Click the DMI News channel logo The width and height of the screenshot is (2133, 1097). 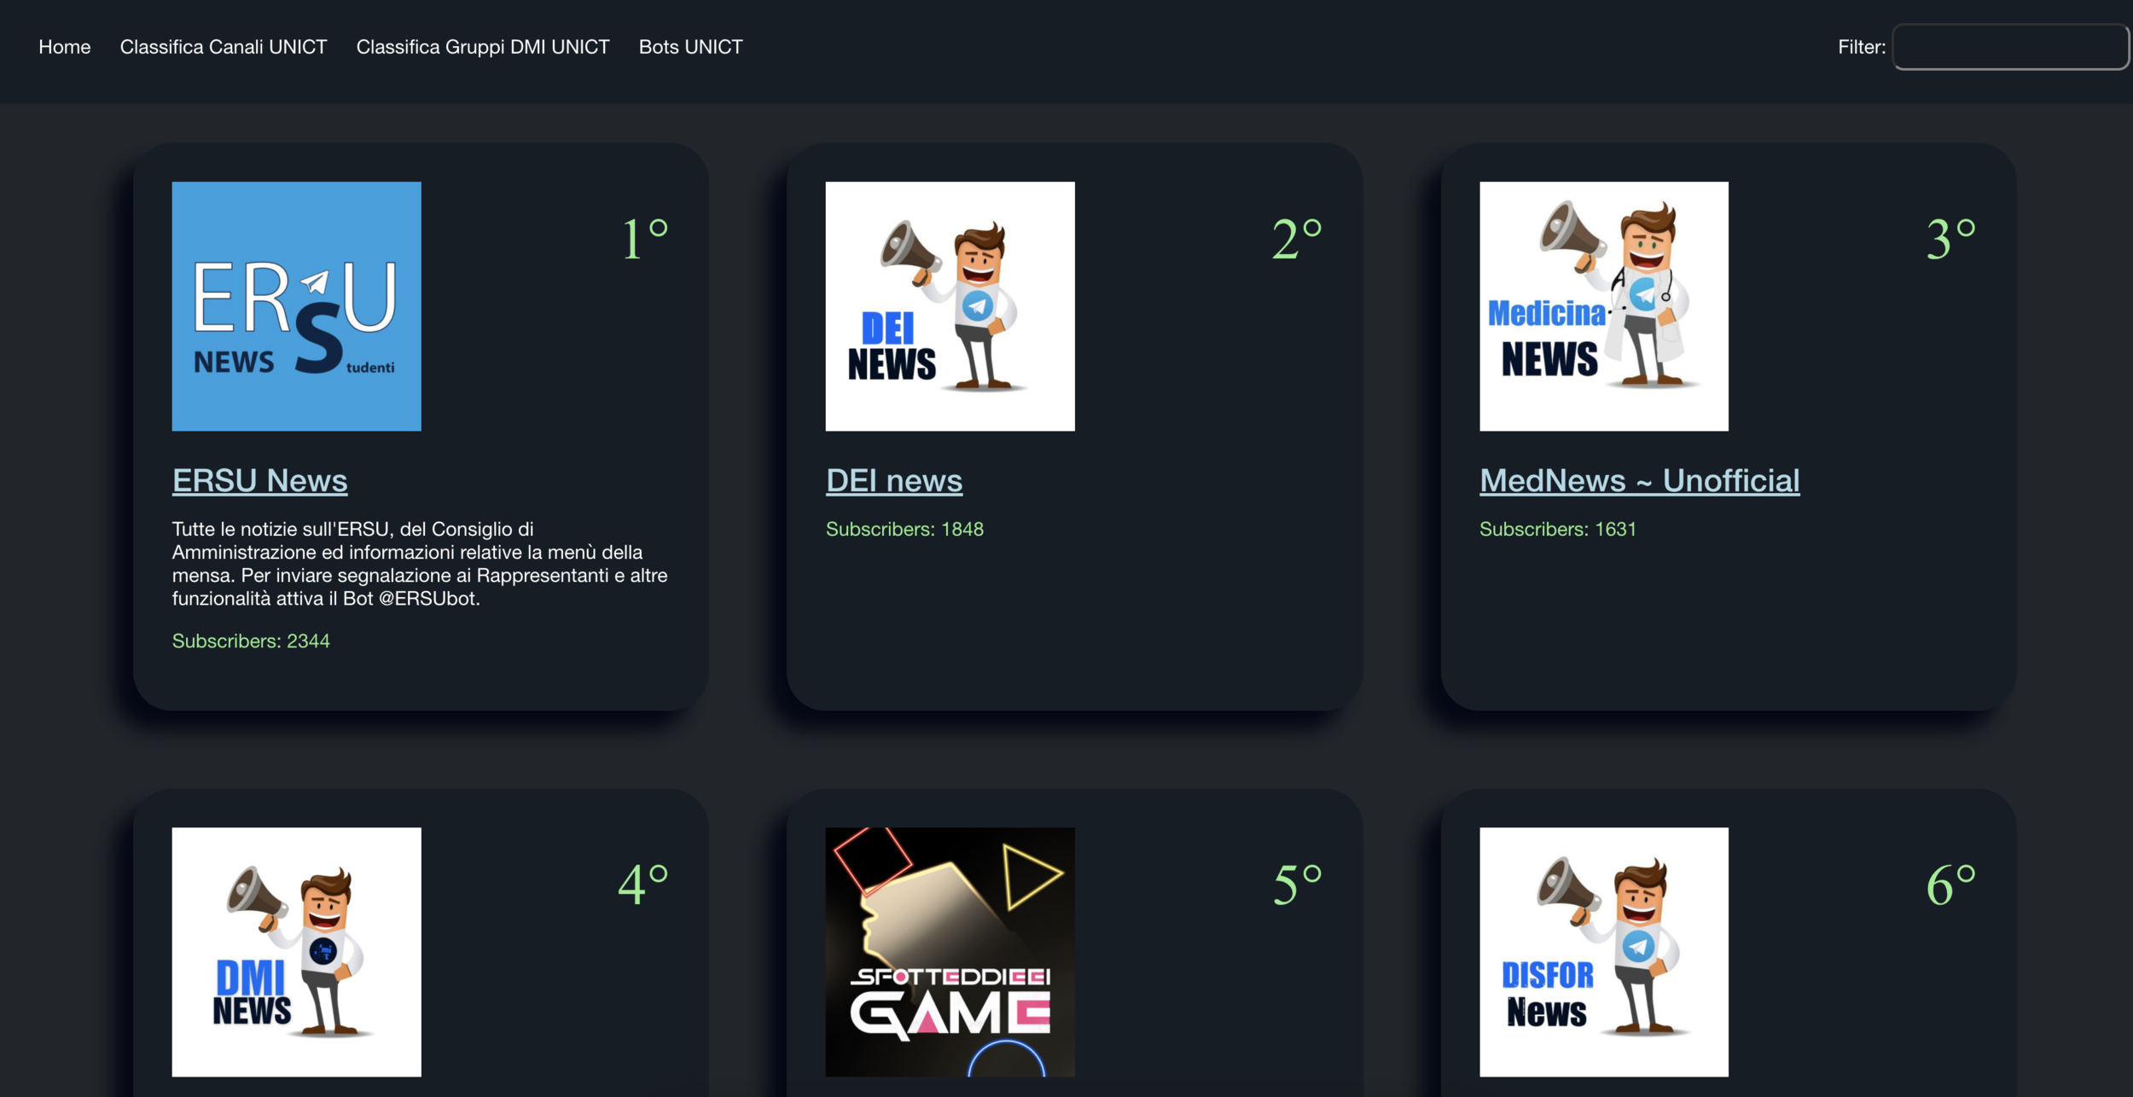click(296, 951)
